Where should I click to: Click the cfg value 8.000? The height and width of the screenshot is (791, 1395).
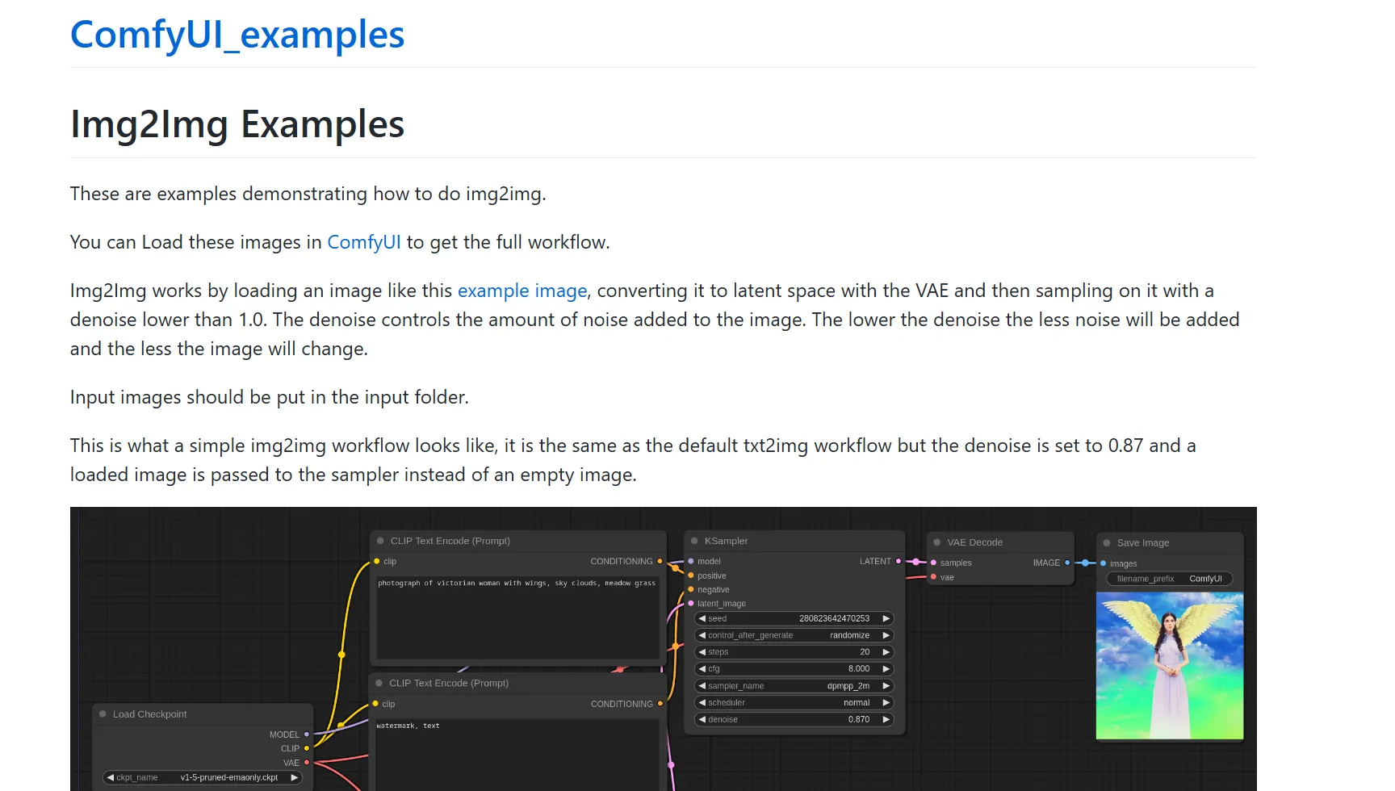[859, 669]
